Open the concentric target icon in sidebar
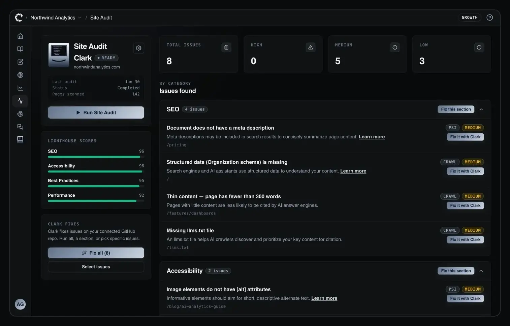The height and width of the screenshot is (326, 510). click(x=20, y=75)
